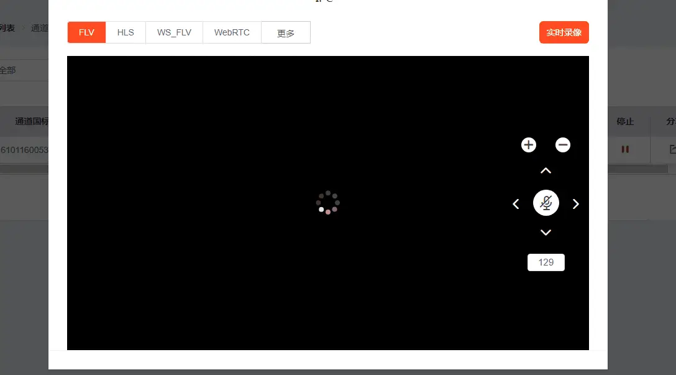Click the 通道国标 column header behind dialog
Image resolution: width=676 pixels, height=375 pixels.
pyautogui.click(x=32, y=122)
